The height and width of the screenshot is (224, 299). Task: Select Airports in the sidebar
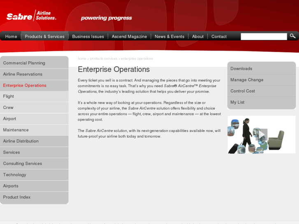click(34, 186)
